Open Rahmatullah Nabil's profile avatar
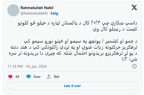The height and width of the screenshot is (95, 144). point(13,10)
